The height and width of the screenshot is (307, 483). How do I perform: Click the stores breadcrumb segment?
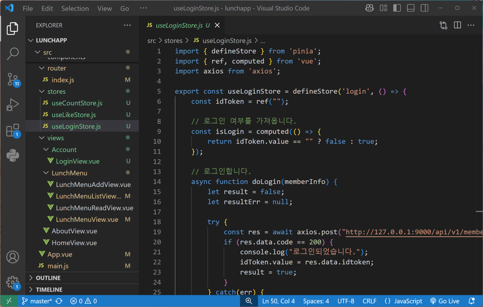pos(173,41)
